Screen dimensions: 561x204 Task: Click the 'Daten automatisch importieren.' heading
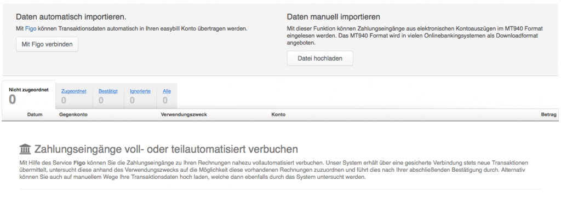pos(71,17)
